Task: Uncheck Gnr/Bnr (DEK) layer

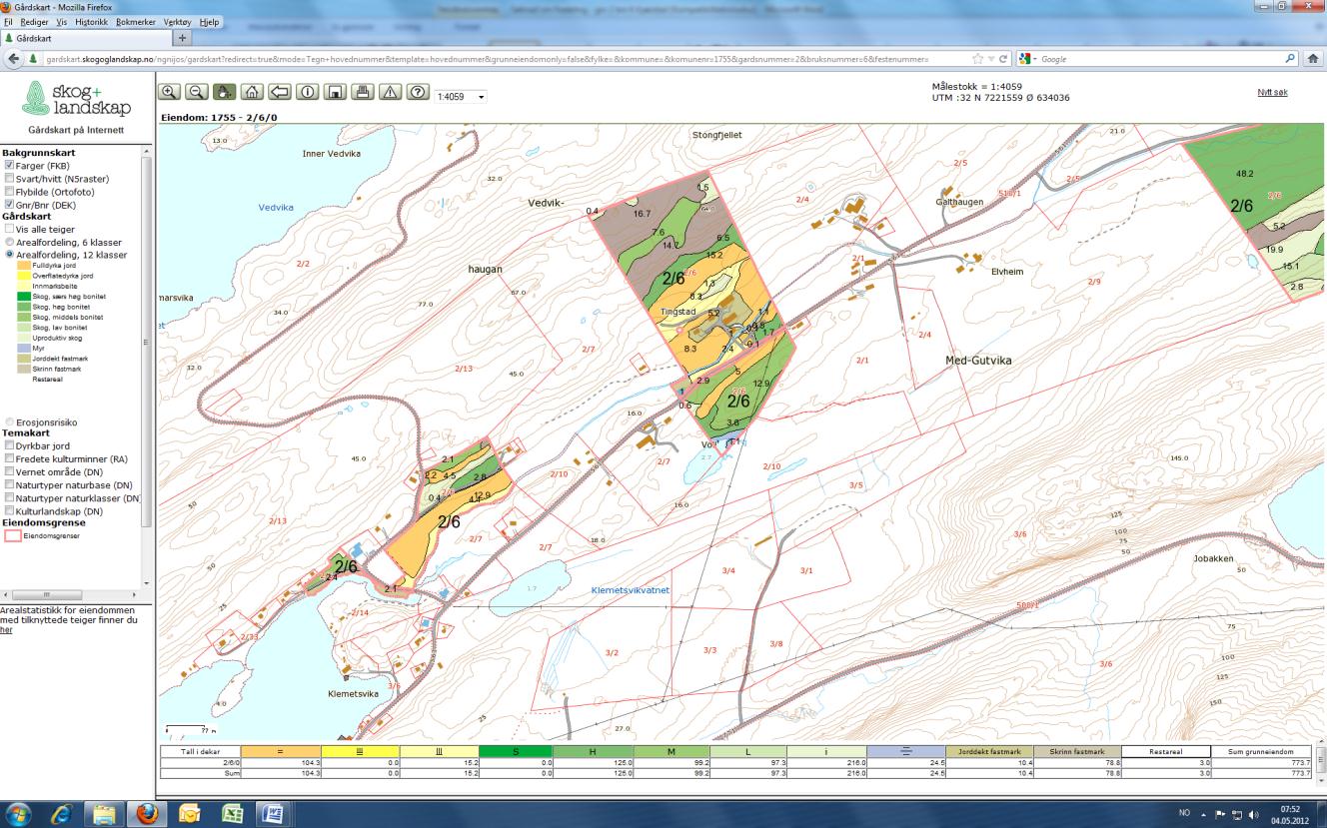Action: pyautogui.click(x=9, y=205)
